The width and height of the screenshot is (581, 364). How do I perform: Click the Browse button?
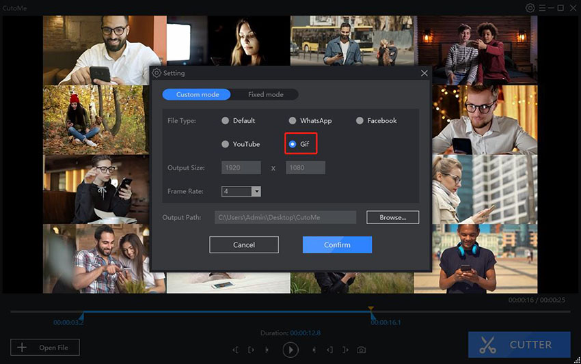[393, 217]
